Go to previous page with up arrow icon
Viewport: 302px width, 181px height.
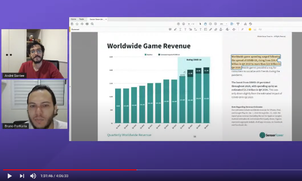tap(178, 24)
